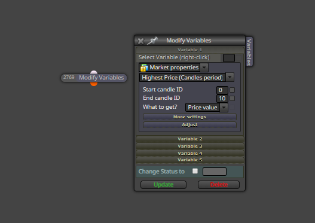Edit the Start candle ID value
Screen dimensions: 315x223
pyautogui.click(x=222, y=90)
